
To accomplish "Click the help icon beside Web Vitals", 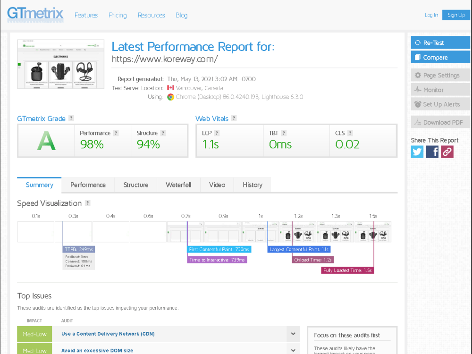I will pos(234,118).
